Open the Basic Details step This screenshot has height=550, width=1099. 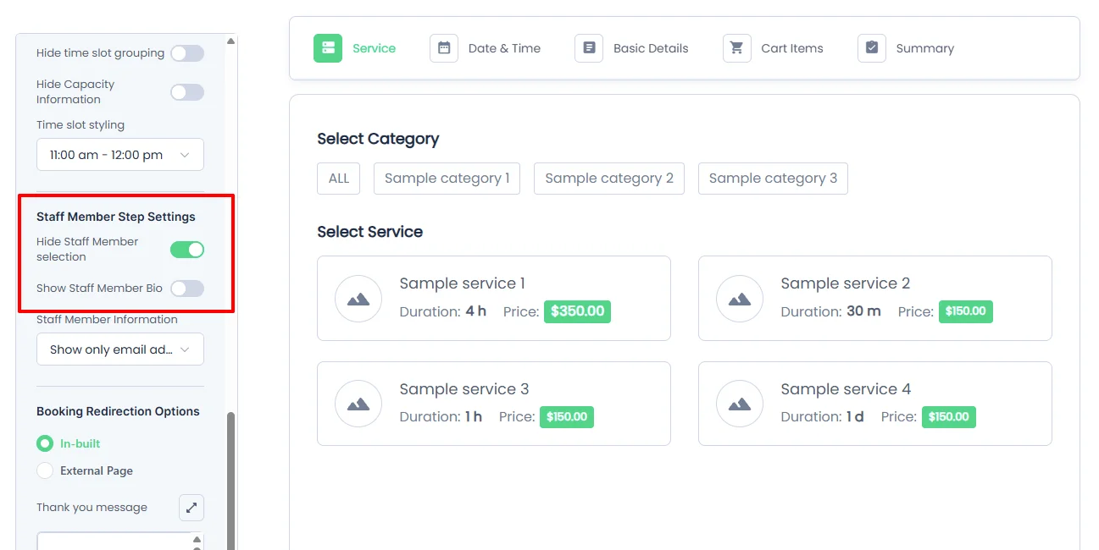tap(632, 48)
